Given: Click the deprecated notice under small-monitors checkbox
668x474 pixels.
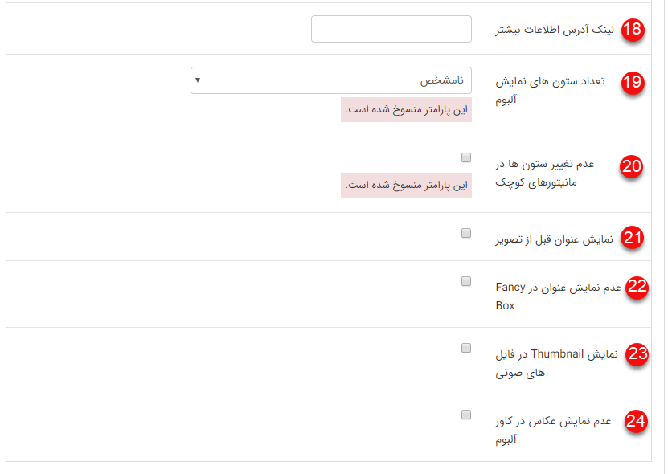Looking at the screenshot, I should [x=406, y=186].
